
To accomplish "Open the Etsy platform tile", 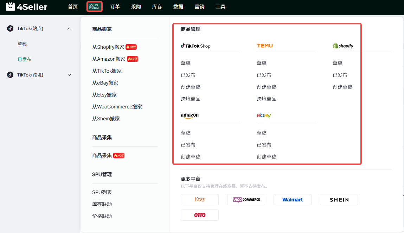I will coord(199,200).
